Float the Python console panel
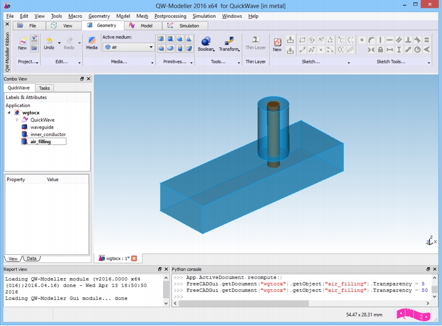 coord(428,269)
